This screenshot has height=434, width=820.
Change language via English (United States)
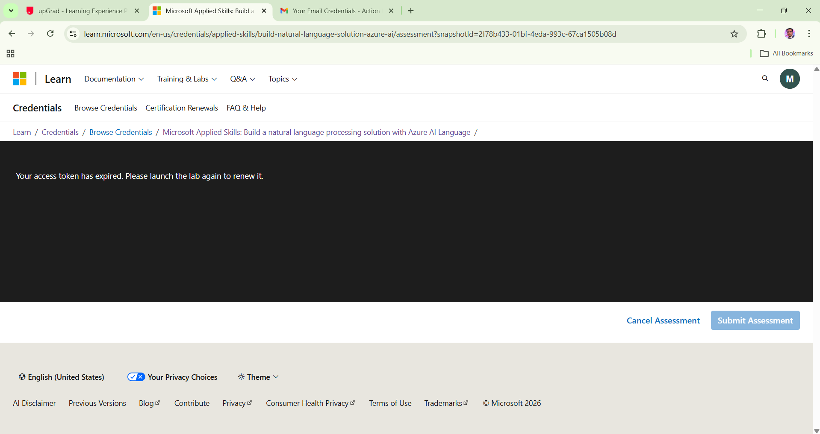[62, 377]
